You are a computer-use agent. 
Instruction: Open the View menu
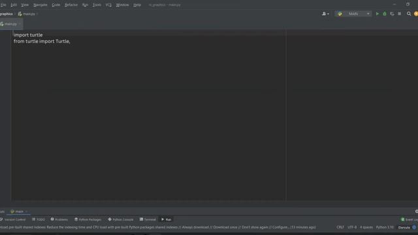pos(25,5)
